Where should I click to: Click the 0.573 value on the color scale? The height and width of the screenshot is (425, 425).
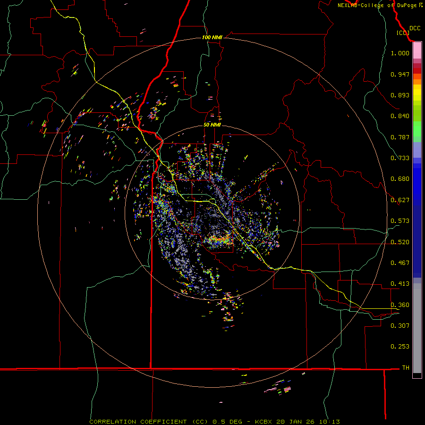point(400,221)
